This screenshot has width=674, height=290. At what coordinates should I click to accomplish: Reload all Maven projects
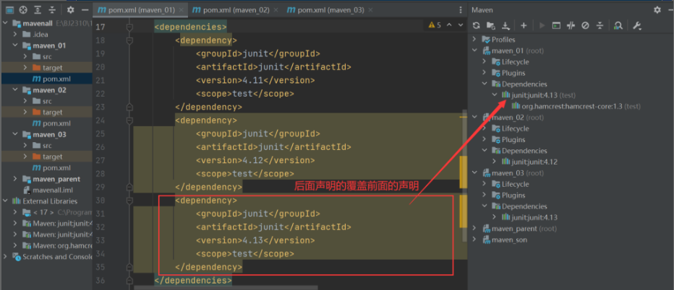[x=477, y=26]
